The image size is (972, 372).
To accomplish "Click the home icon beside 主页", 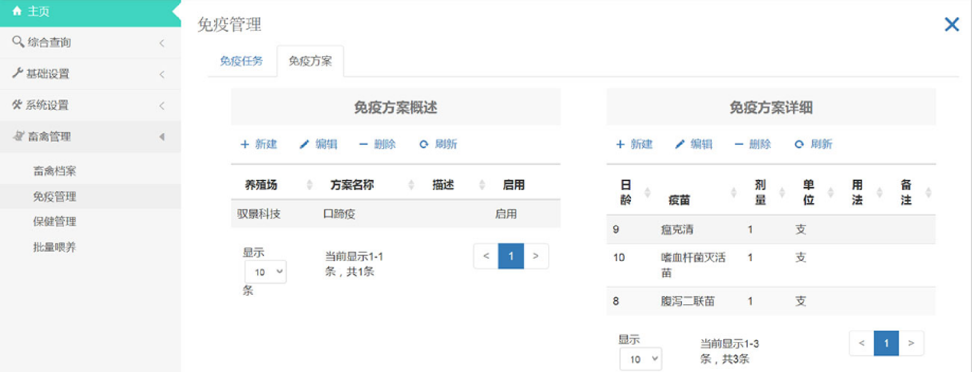I will pos(17,11).
